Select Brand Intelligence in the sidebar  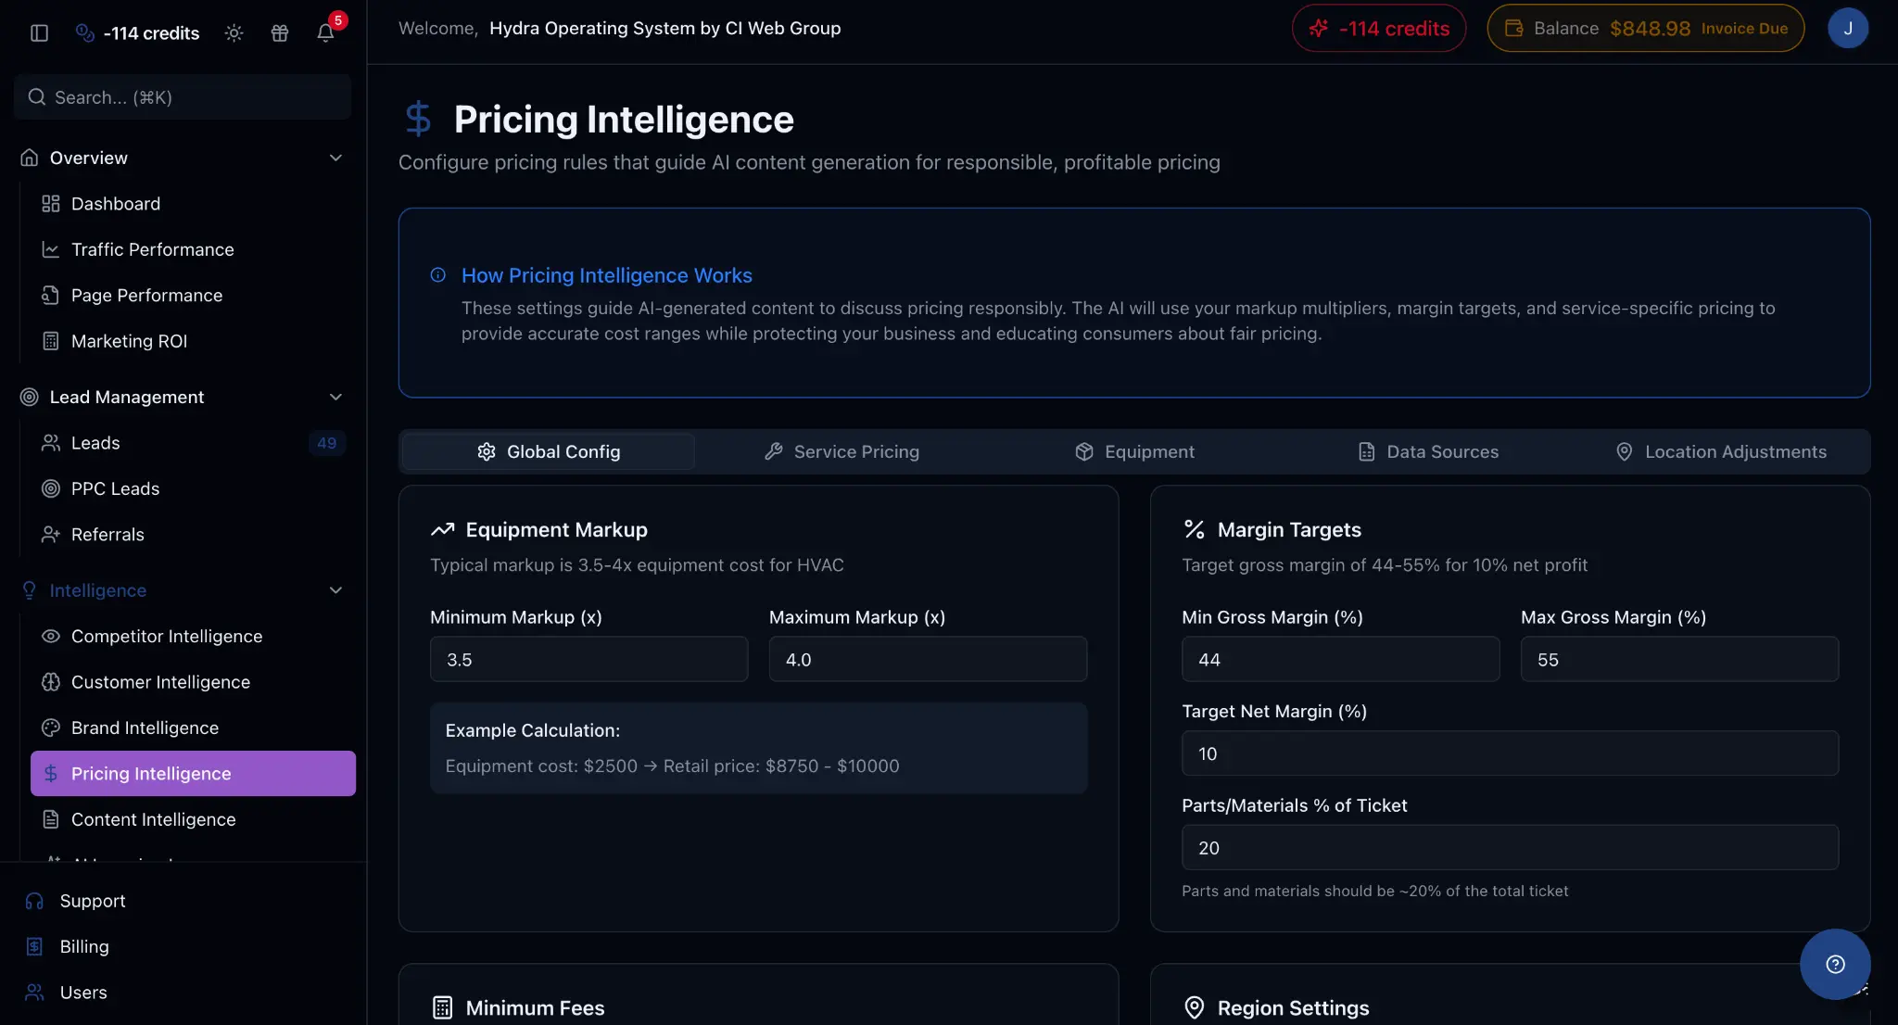point(145,728)
